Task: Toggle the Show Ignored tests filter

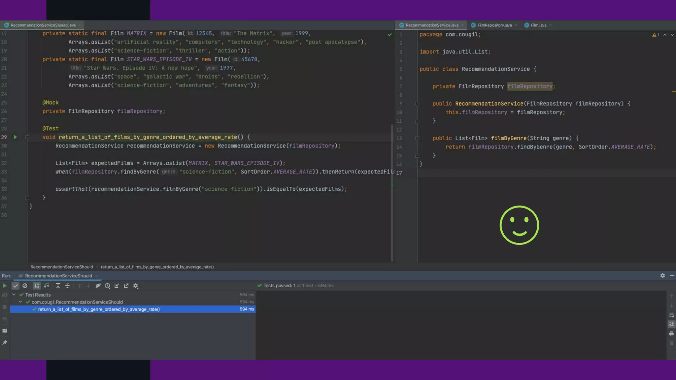Action: click(x=25, y=286)
